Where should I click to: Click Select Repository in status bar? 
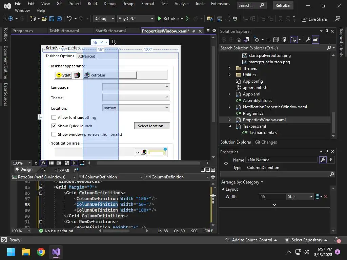tap(306, 240)
